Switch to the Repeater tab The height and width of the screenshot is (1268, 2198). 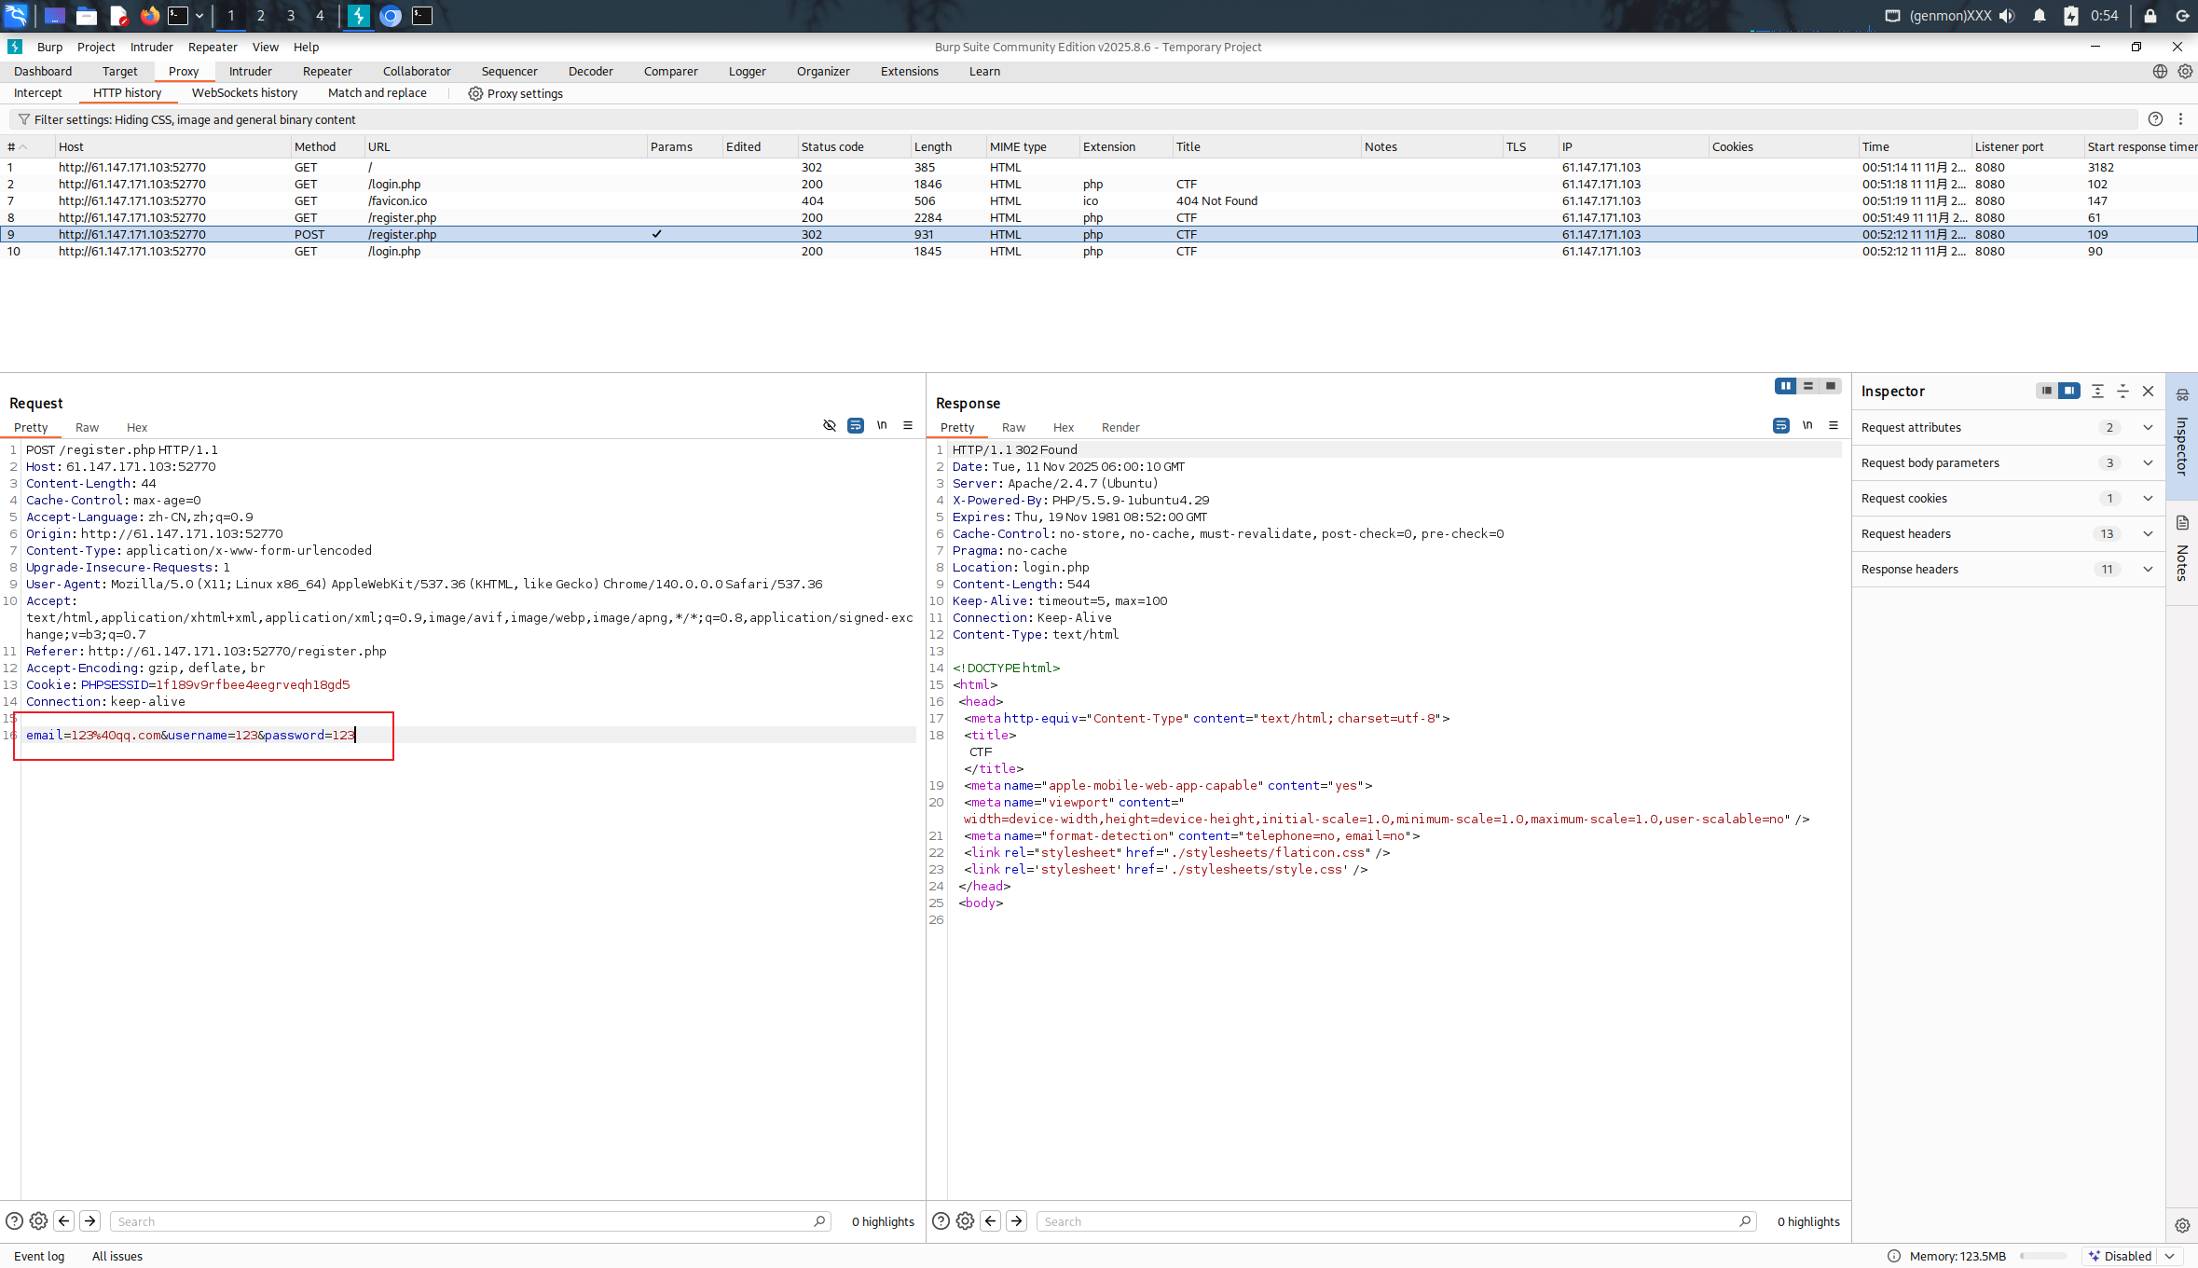[x=327, y=71]
